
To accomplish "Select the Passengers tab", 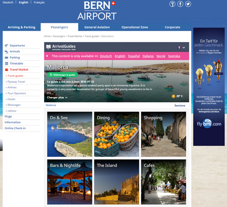I will pyautogui.click(x=59, y=27).
